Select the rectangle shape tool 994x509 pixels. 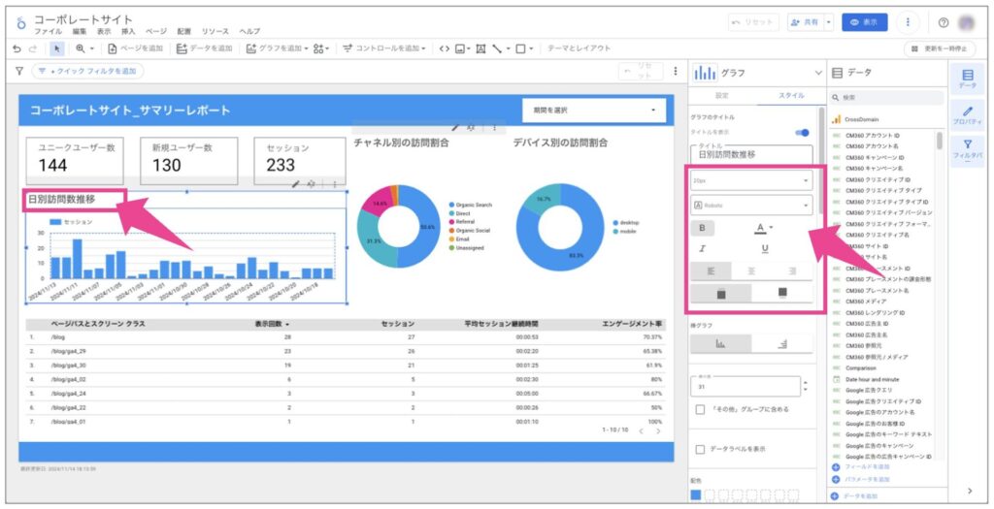(520, 48)
